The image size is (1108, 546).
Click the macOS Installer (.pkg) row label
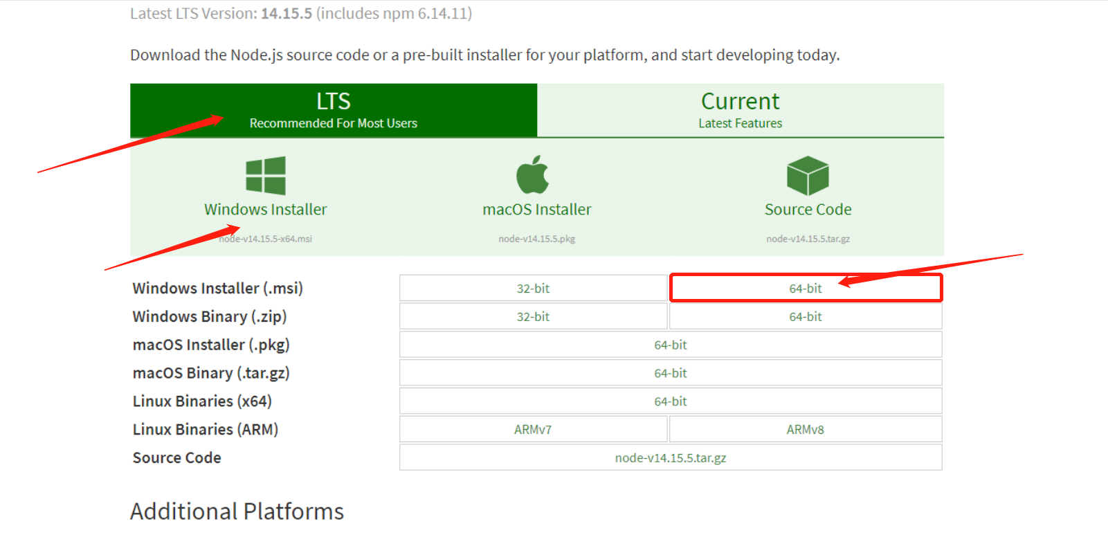point(211,345)
